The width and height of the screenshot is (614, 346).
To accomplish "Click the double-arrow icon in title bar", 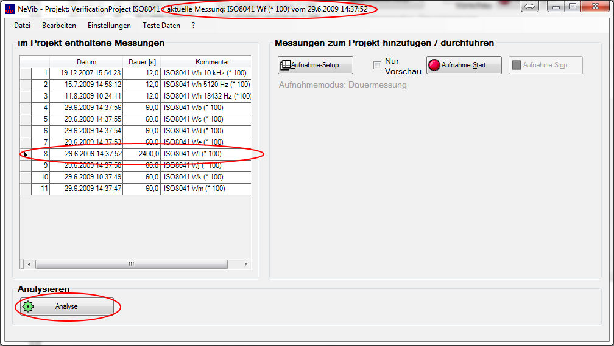I will point(529,7).
